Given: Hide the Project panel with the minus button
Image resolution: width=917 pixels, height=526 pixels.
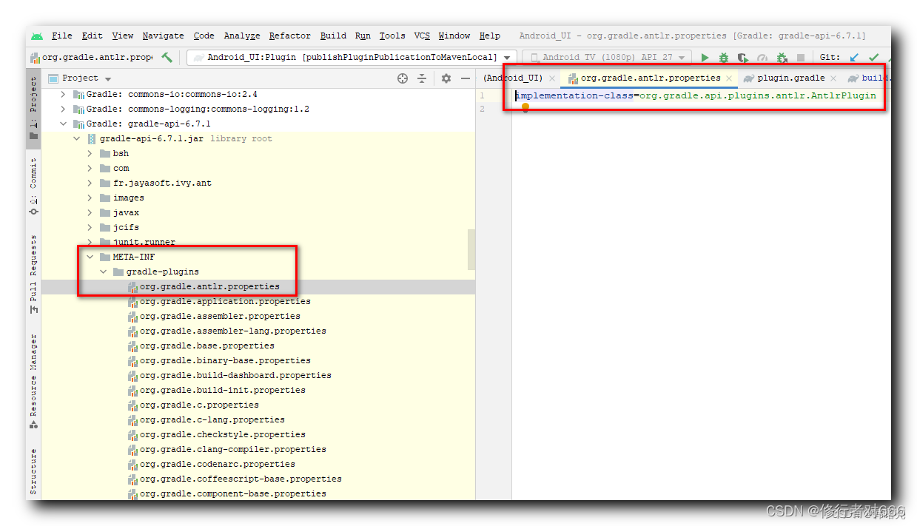Looking at the screenshot, I should pyautogui.click(x=466, y=78).
